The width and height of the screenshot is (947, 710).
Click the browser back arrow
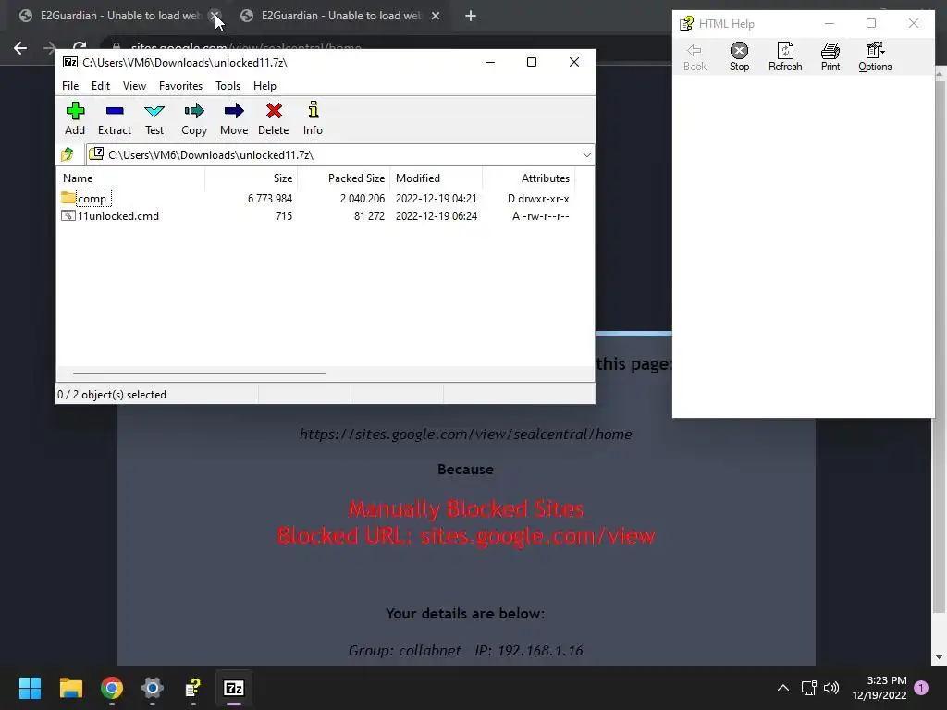20,48
